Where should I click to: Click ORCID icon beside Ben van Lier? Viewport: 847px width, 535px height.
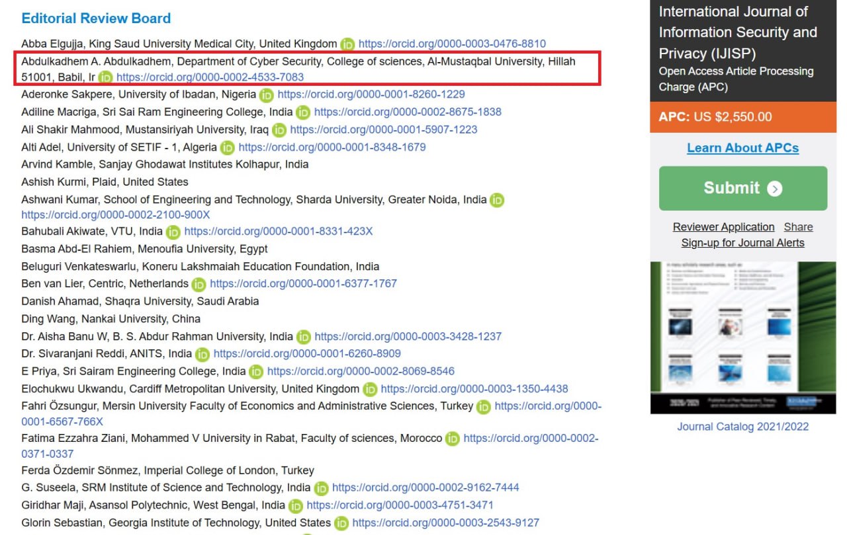click(199, 284)
